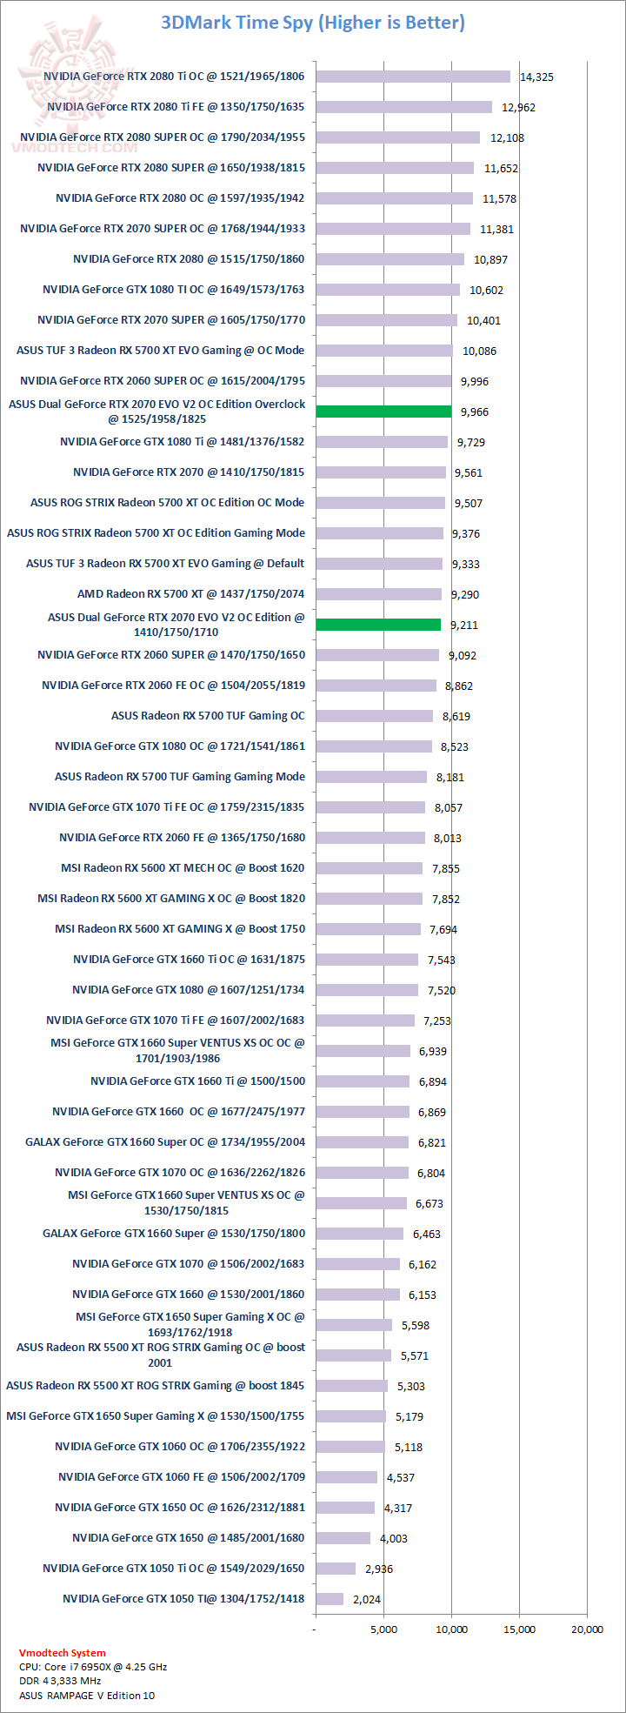Viewport: 626px width, 1713px height.
Task: Click the RTX 2080 SUPER OC bar
Action: pos(397,137)
